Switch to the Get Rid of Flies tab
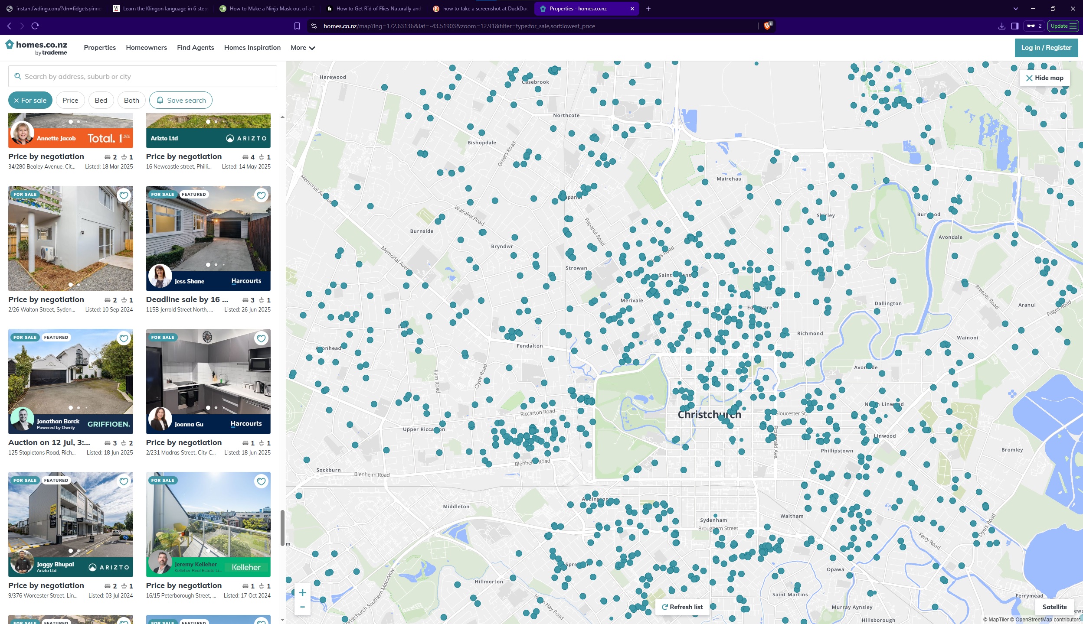The image size is (1083, 624). coord(373,9)
